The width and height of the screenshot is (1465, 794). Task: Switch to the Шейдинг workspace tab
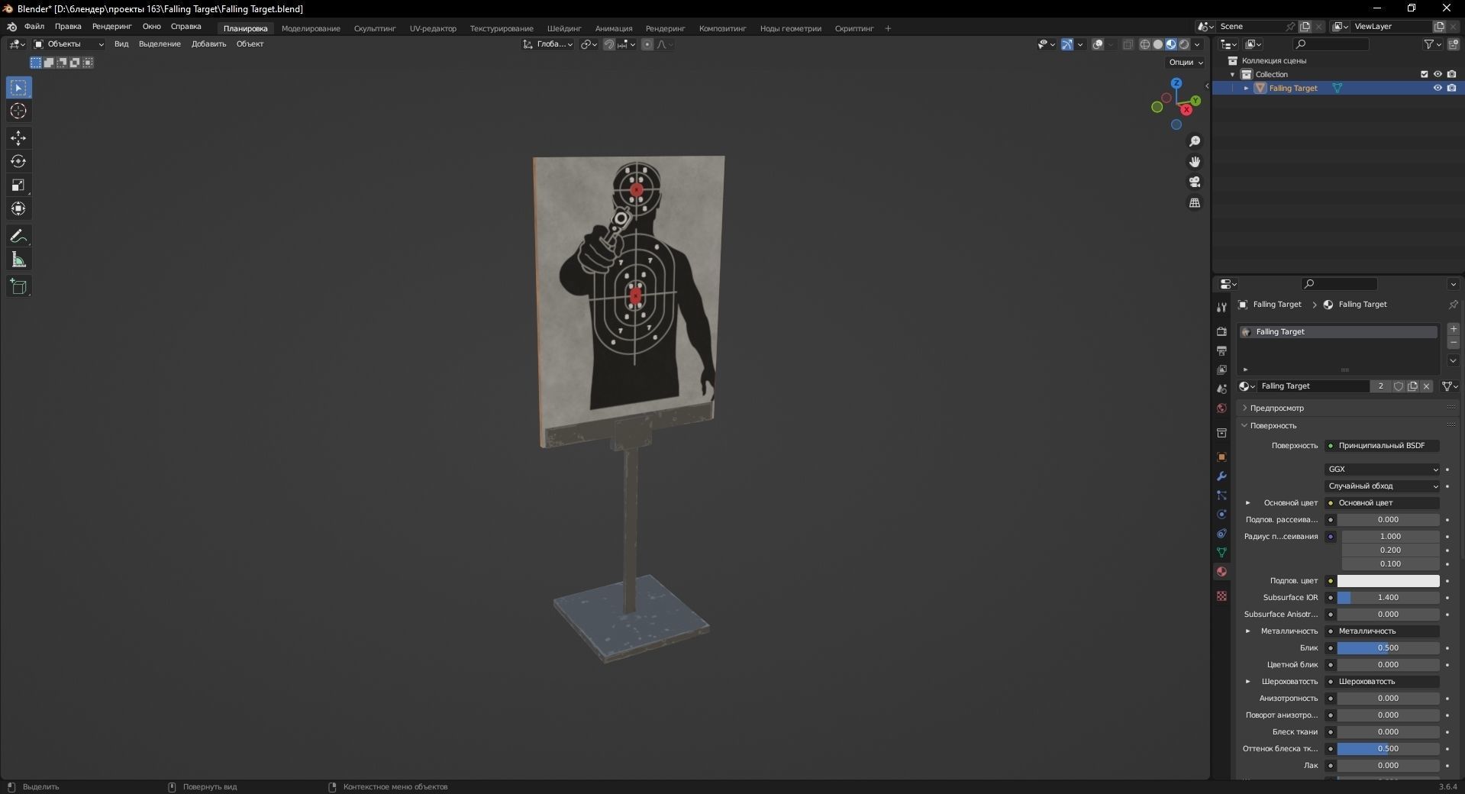[564, 29]
